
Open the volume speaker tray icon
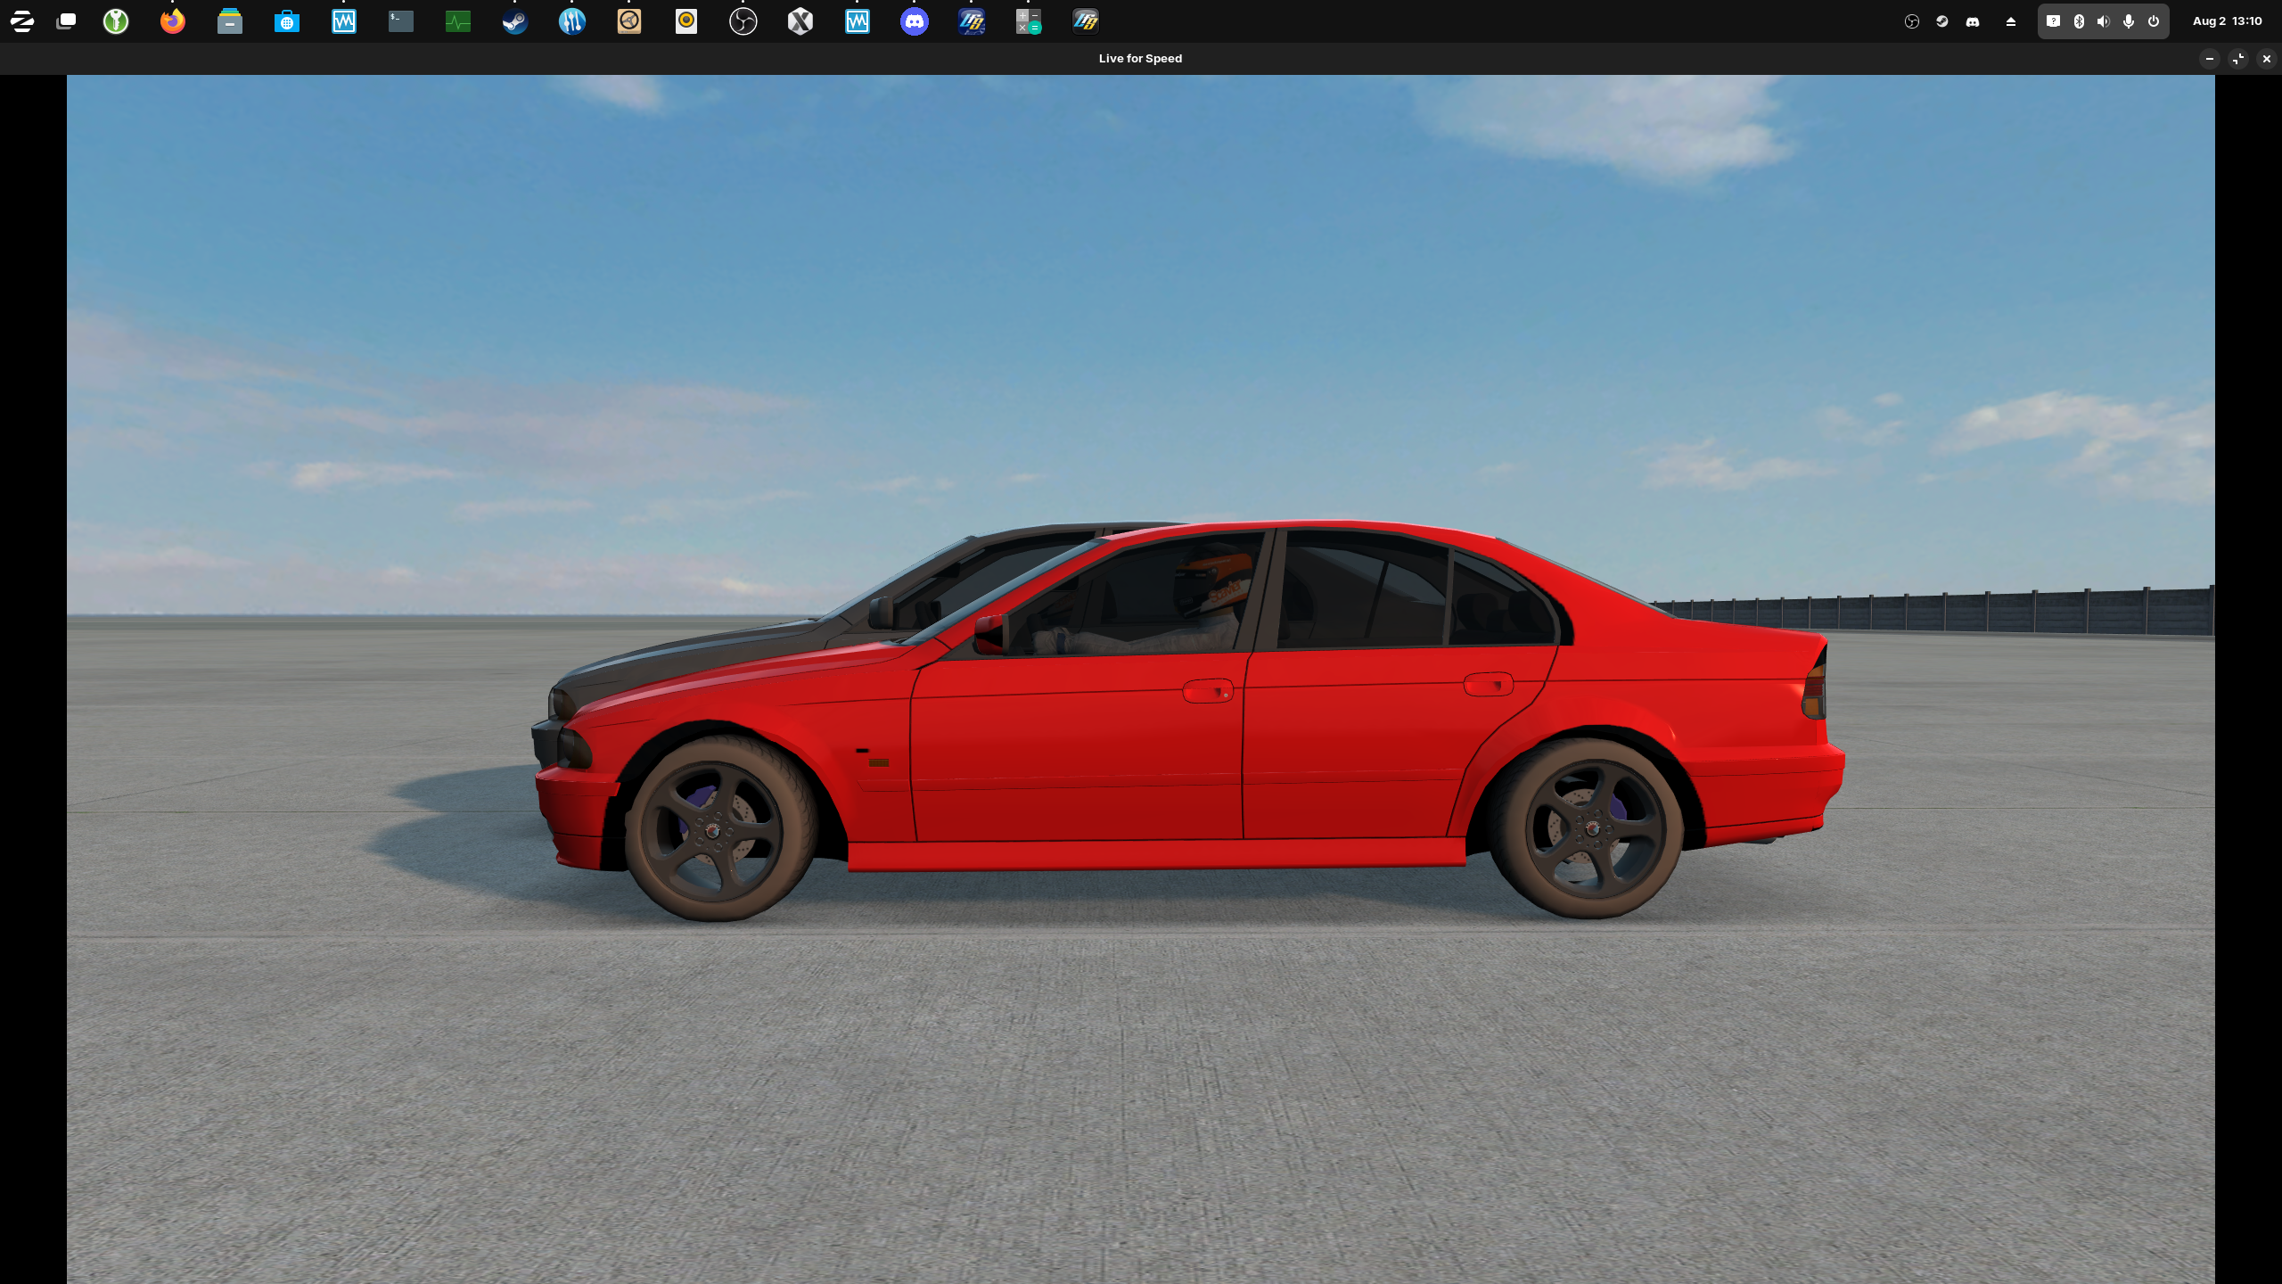point(2104,21)
